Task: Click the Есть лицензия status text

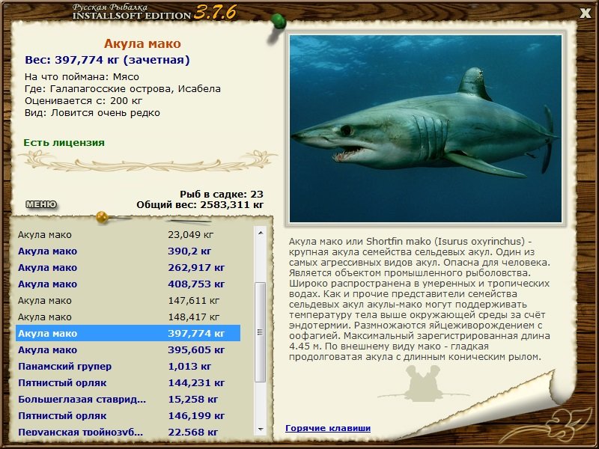Action: click(x=64, y=143)
